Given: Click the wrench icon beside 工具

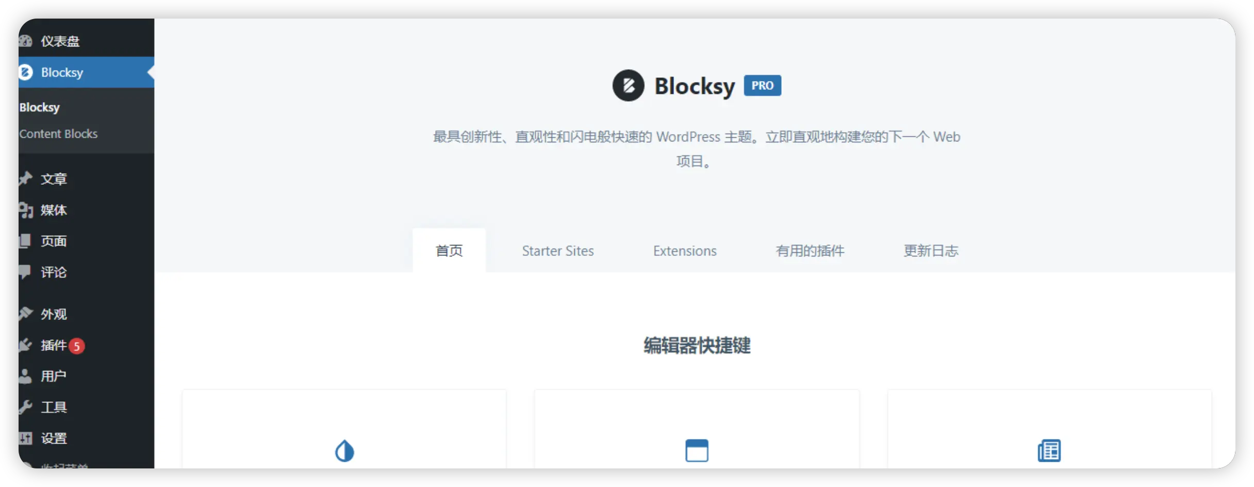Looking at the screenshot, I should coord(25,407).
